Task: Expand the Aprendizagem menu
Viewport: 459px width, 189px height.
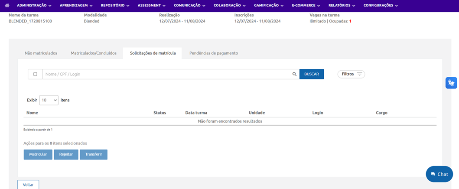Action: pos(76,5)
